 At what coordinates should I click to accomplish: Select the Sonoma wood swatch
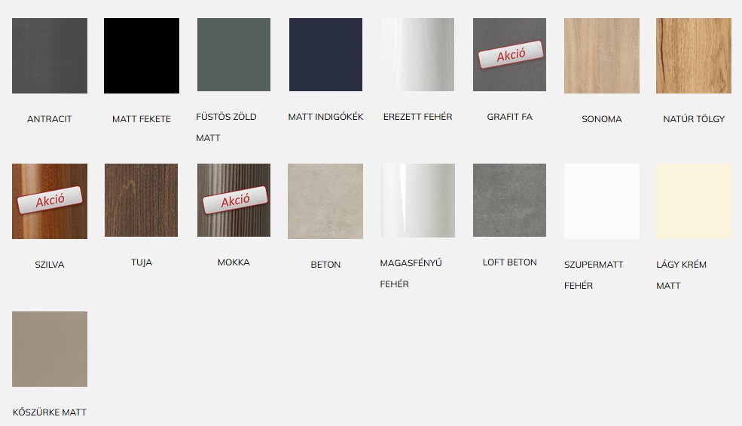click(601, 56)
